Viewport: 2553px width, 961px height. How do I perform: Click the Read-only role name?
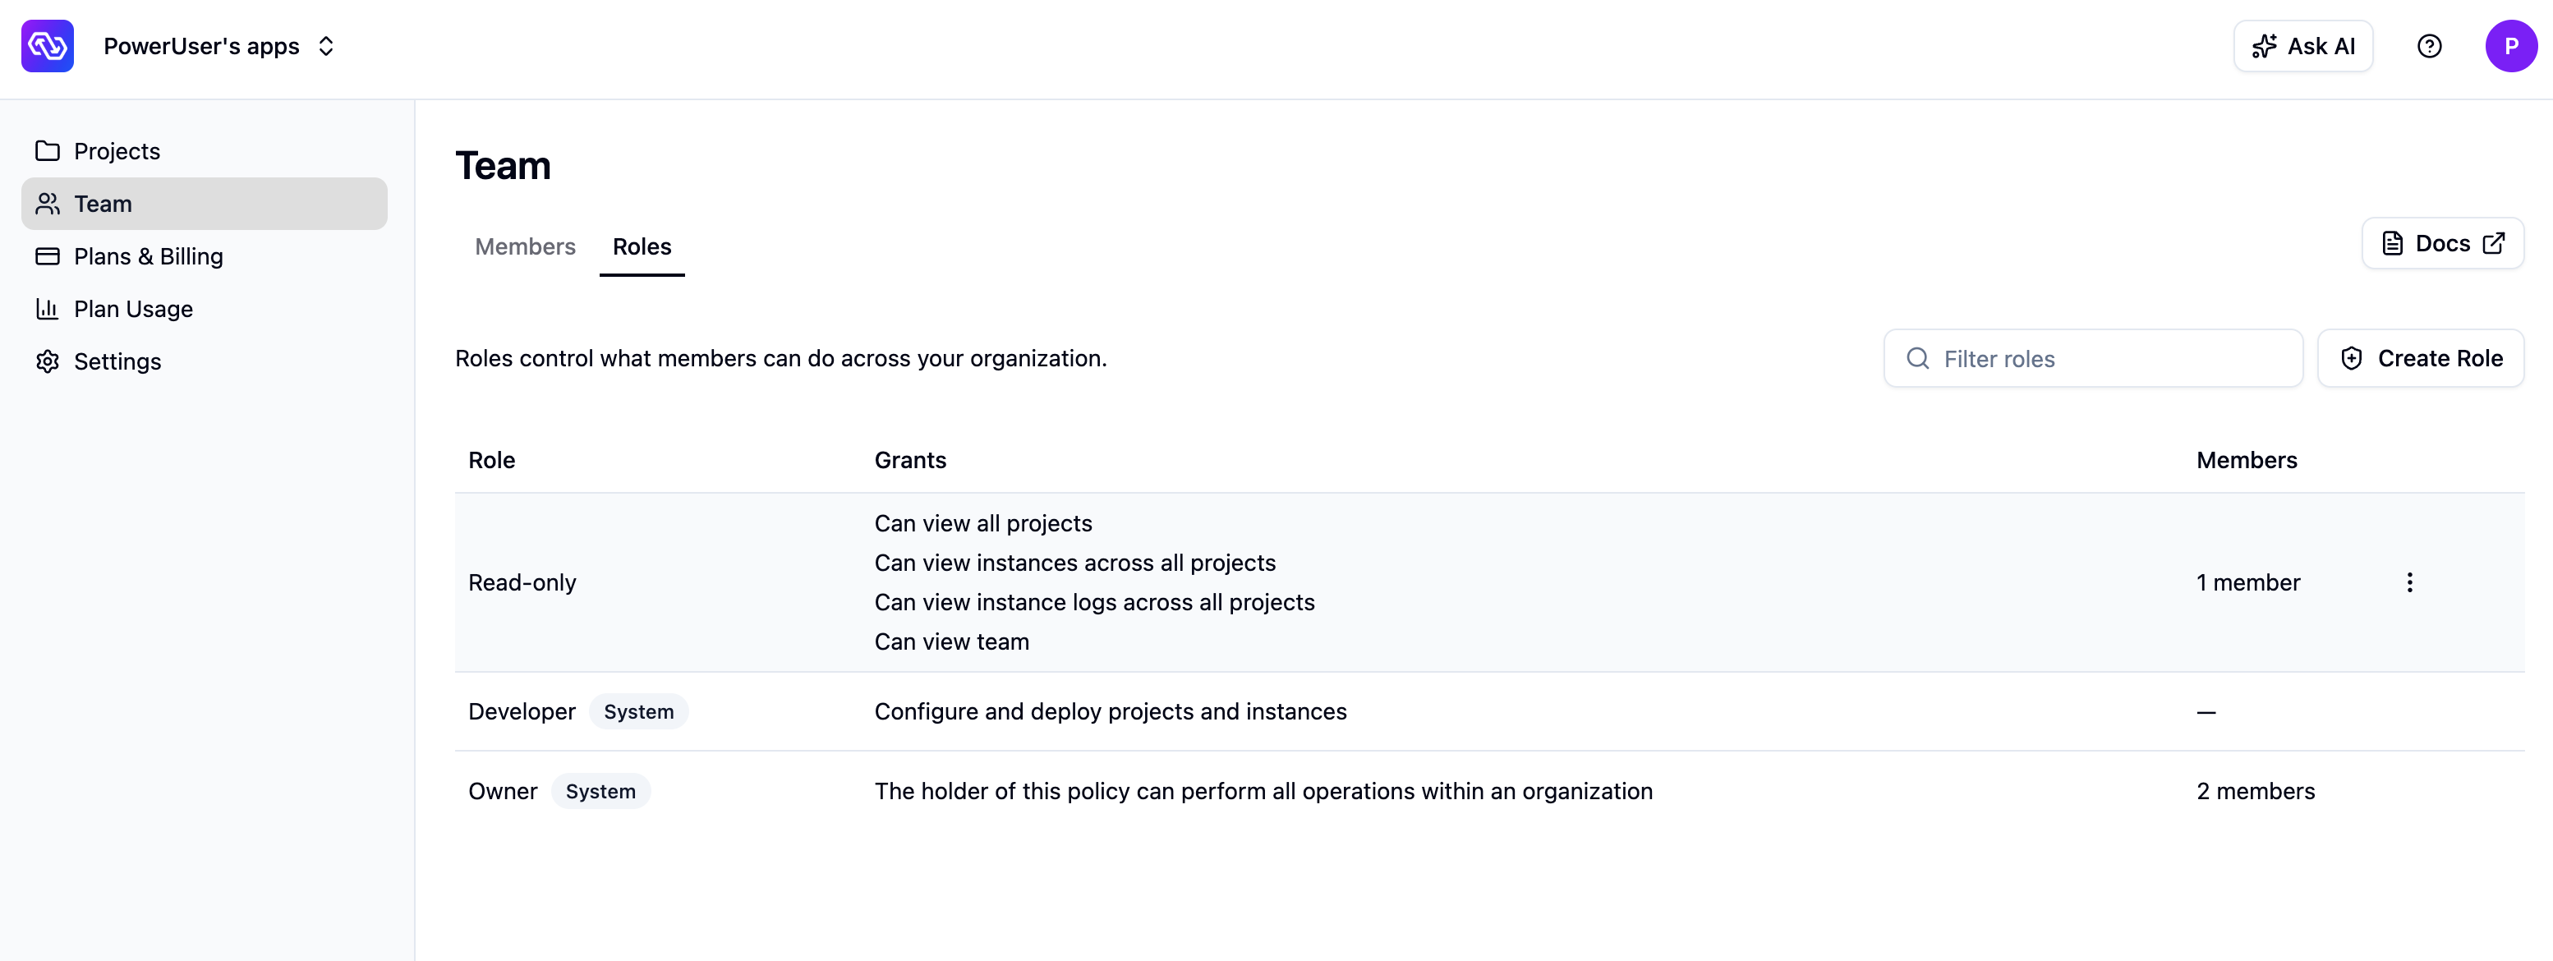point(522,582)
